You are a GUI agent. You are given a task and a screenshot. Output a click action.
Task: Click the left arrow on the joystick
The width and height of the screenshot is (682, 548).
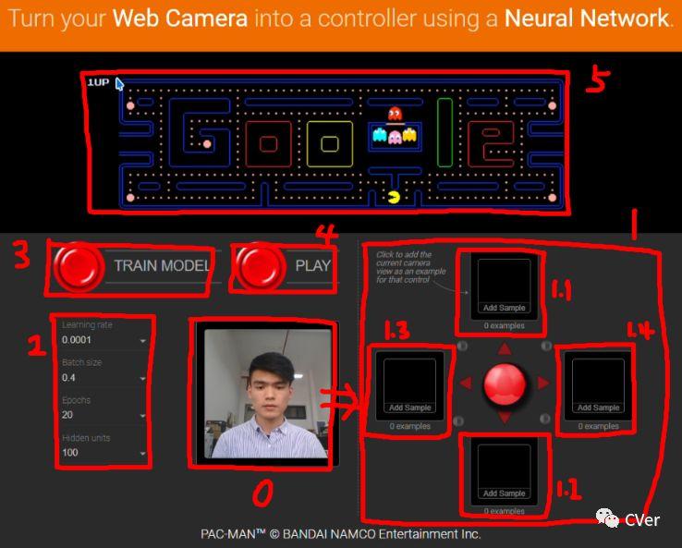pyautogui.click(x=467, y=384)
